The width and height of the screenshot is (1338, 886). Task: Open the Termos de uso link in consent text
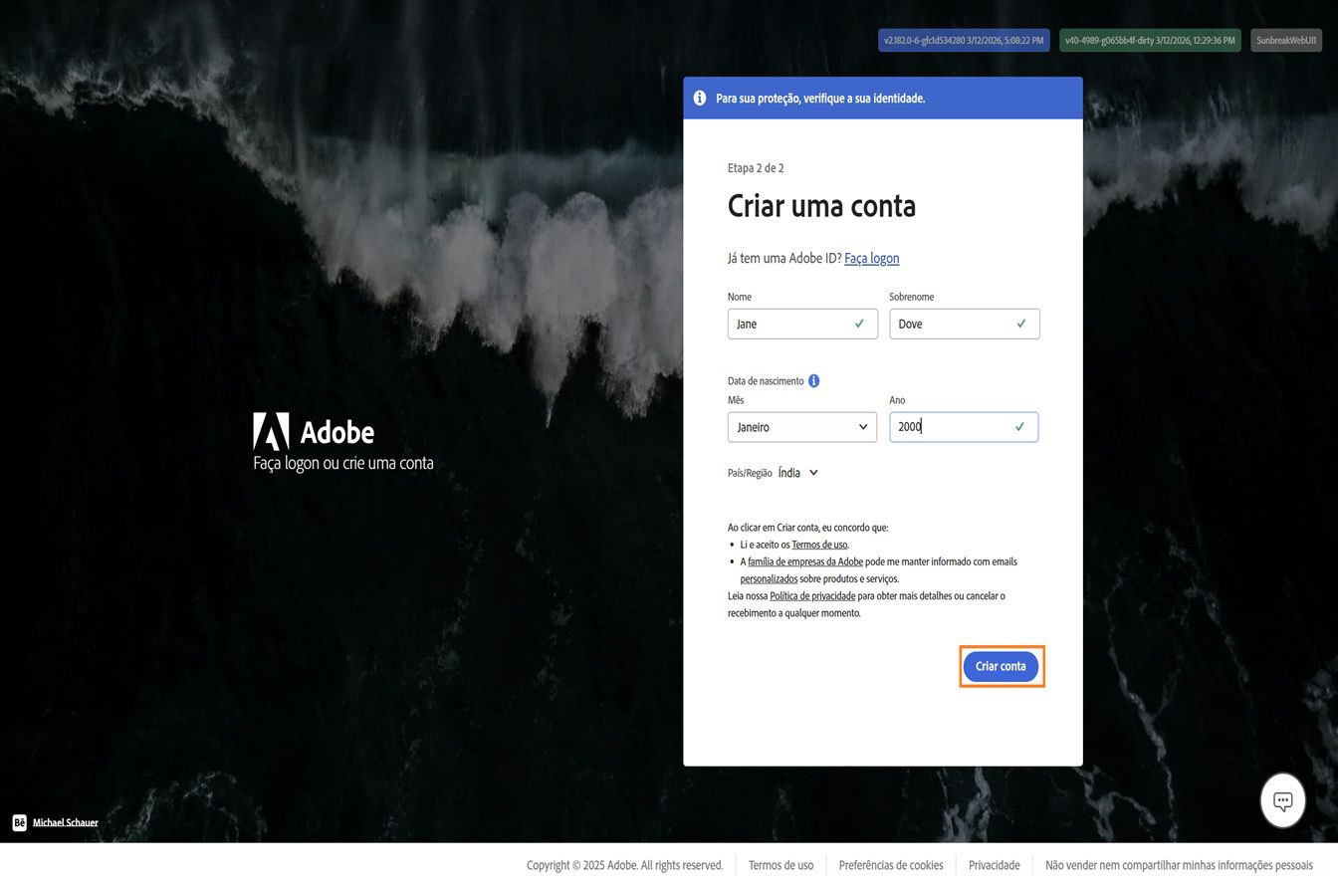point(818,545)
